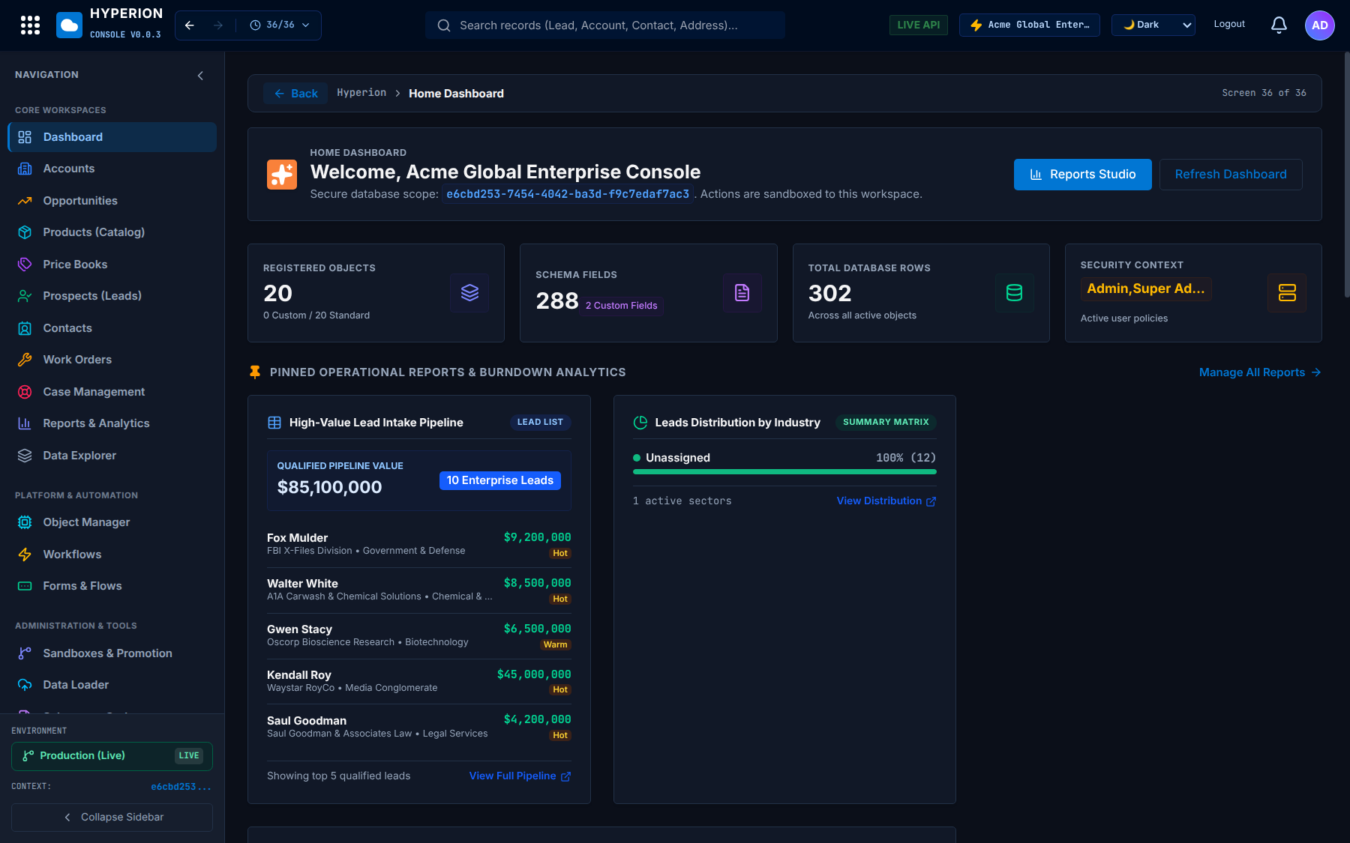
Task: Open Work Orders
Action: click(112, 360)
